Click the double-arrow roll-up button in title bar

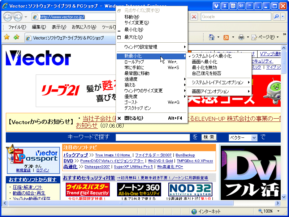[x=225, y=6]
